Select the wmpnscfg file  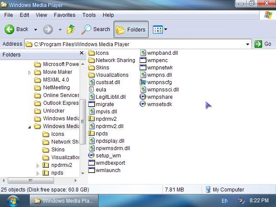[156, 82]
